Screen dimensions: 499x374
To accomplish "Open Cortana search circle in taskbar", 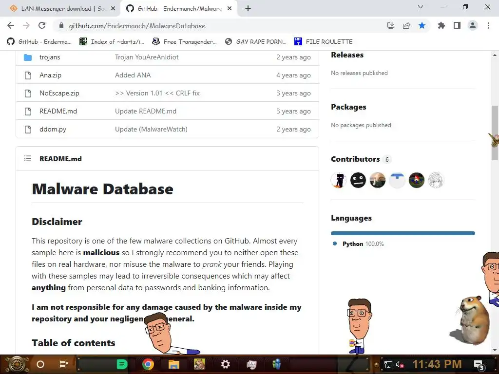I will [x=40, y=364].
